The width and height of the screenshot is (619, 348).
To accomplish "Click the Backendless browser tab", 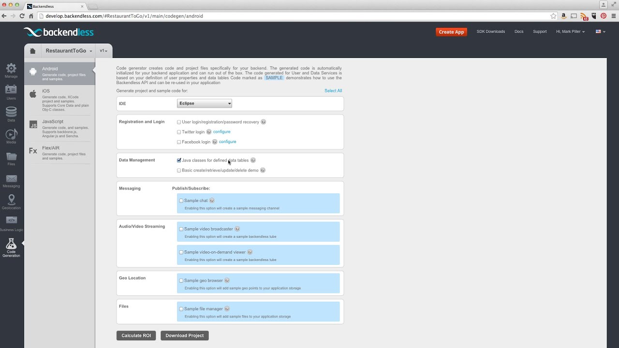I will coord(54,6).
